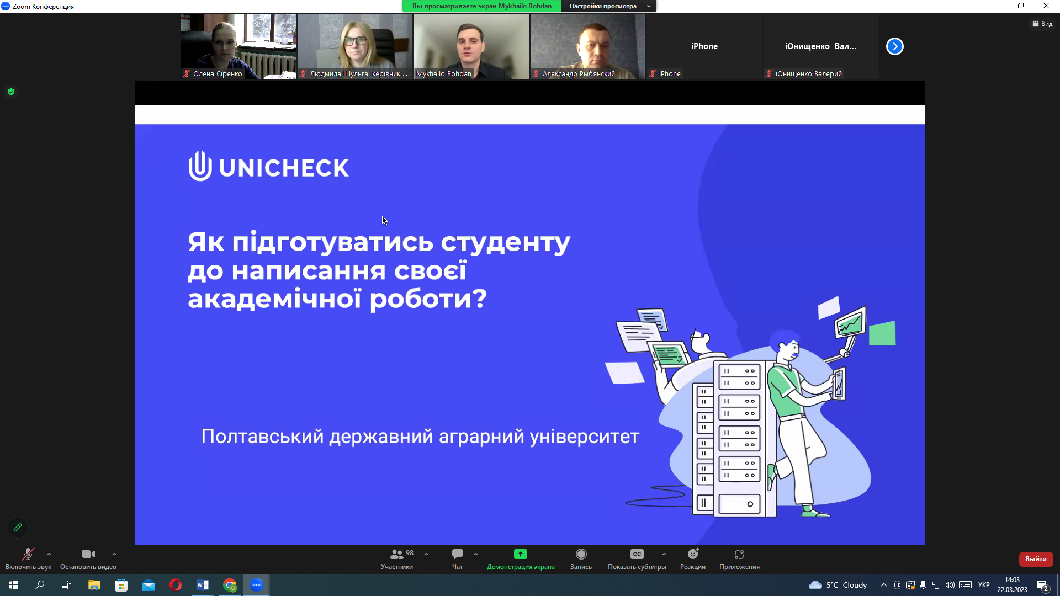This screenshot has width=1060, height=596.
Task: Switch to Zoom on taskbar
Action: click(257, 585)
